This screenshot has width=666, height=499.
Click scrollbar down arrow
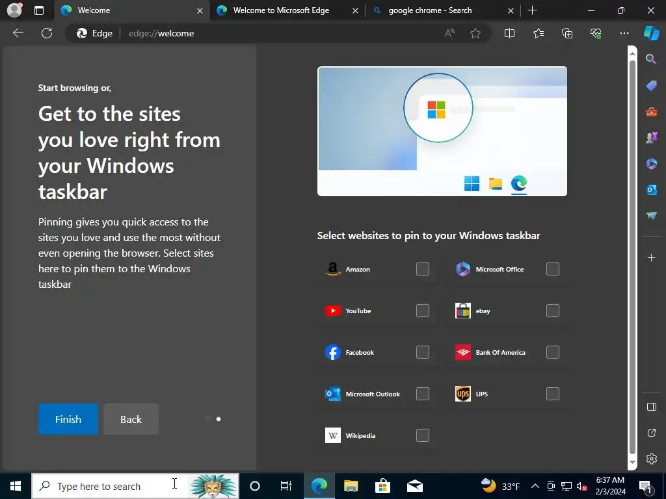632,463
